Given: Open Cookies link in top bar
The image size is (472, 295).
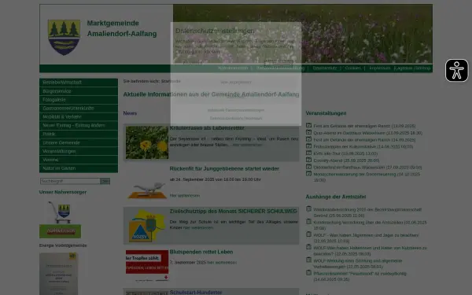Looking at the screenshot, I should (352, 68).
